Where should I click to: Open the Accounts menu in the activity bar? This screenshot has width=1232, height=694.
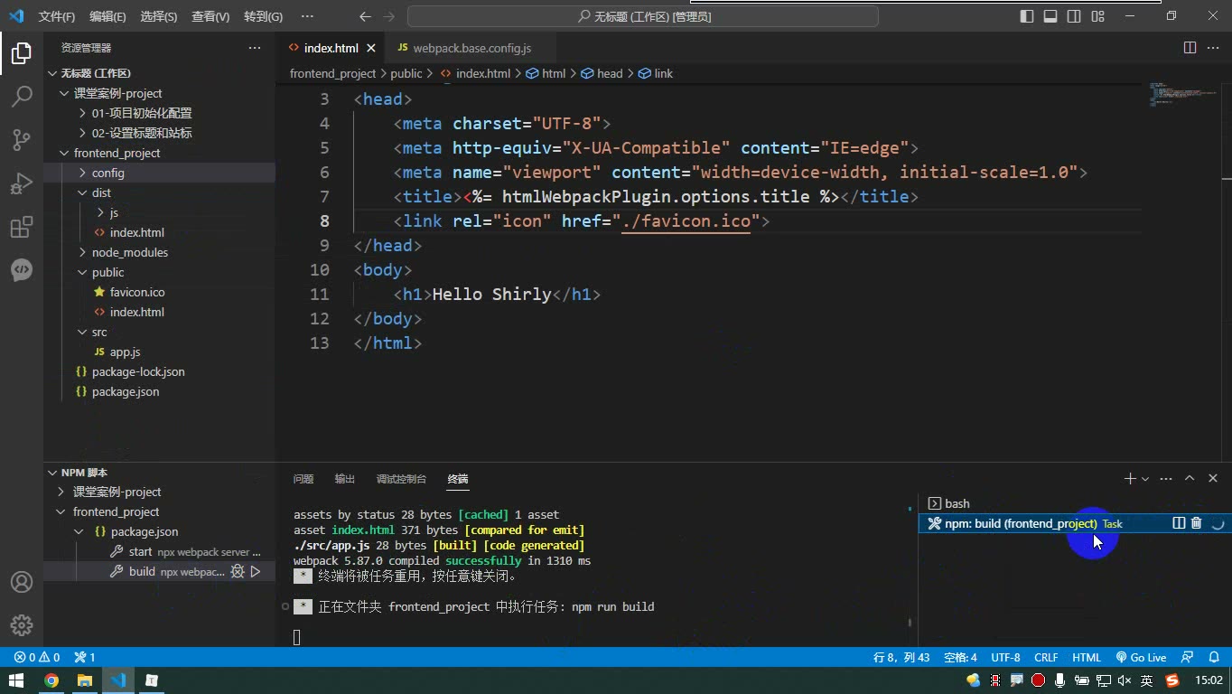tap(22, 582)
